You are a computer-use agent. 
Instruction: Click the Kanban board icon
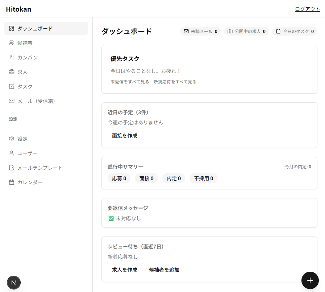[x=12, y=57]
